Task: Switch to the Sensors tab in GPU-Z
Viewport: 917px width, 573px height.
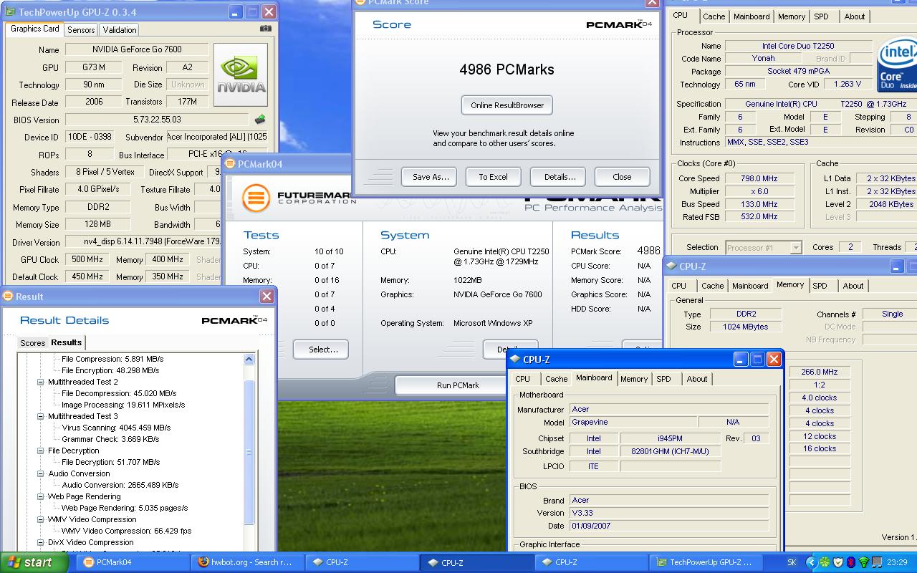Action: click(x=81, y=29)
